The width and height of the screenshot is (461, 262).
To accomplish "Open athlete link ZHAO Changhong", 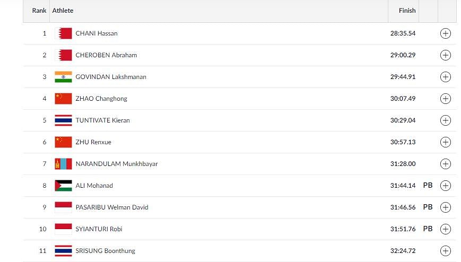I will (101, 99).
